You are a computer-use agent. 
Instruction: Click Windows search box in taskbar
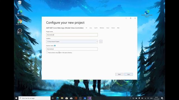[x=34, y=98]
